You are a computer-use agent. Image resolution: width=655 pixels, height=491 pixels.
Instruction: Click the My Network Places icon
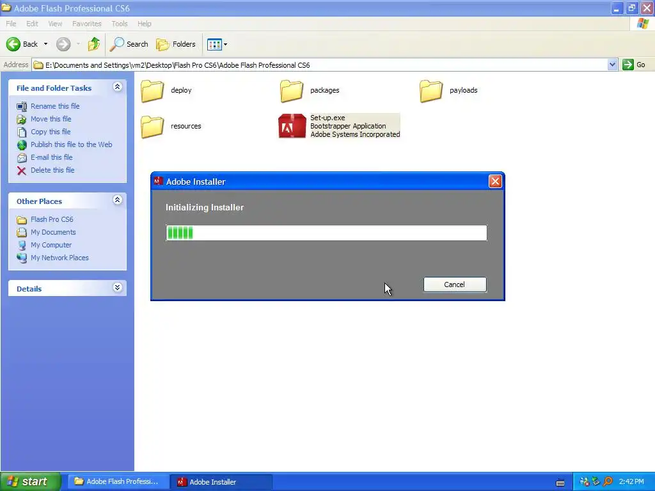[22, 258]
